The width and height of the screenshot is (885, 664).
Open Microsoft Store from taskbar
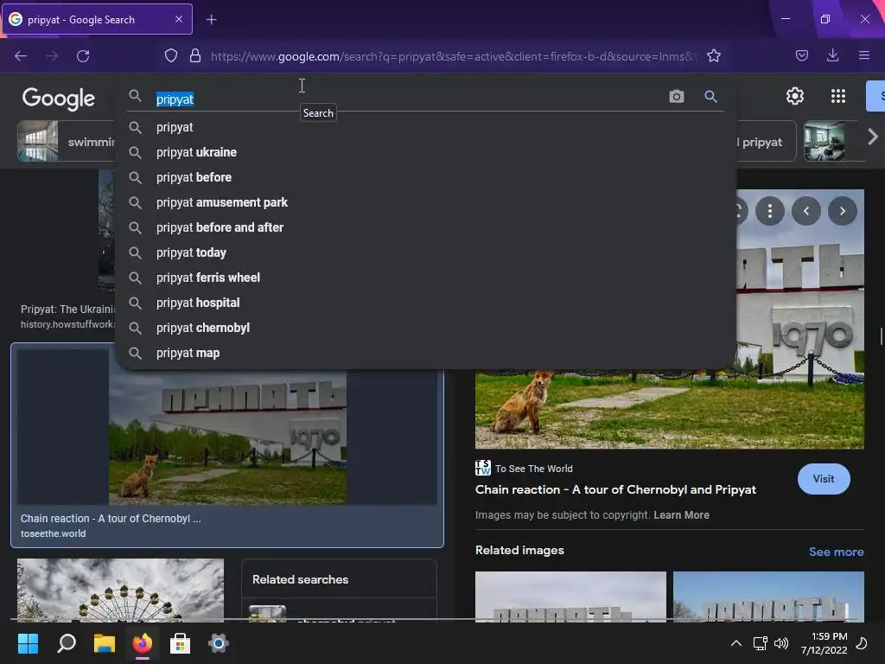pyautogui.click(x=180, y=643)
